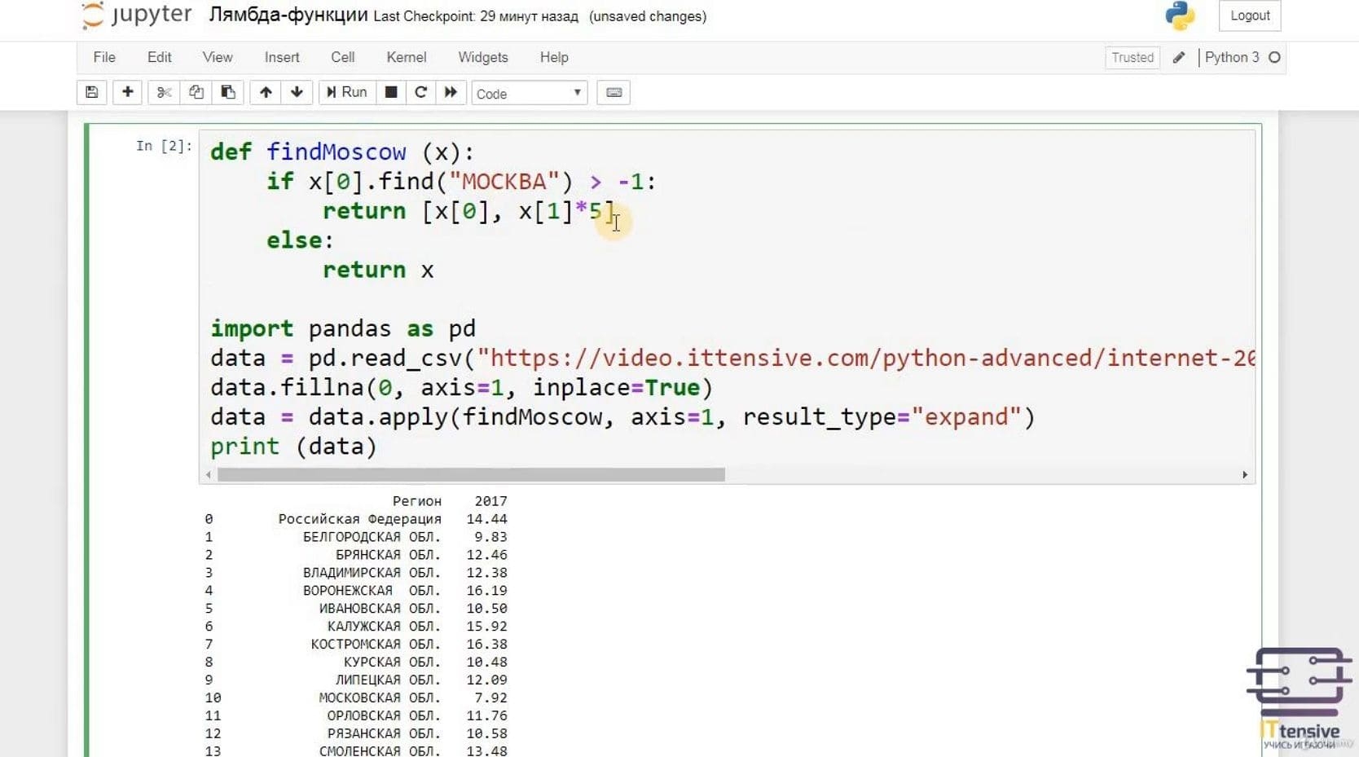Click the scroll-left arrow of code cell
The width and height of the screenshot is (1359, 757).
point(209,474)
